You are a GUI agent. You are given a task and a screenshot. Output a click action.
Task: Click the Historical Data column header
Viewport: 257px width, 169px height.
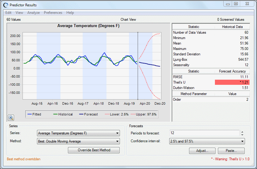point(232,27)
